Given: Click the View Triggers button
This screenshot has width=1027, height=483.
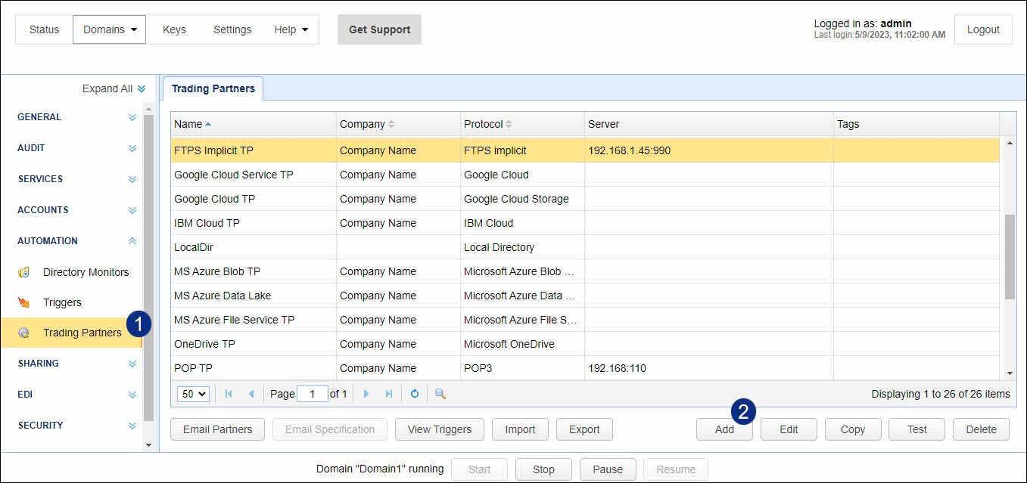Looking at the screenshot, I should [440, 429].
